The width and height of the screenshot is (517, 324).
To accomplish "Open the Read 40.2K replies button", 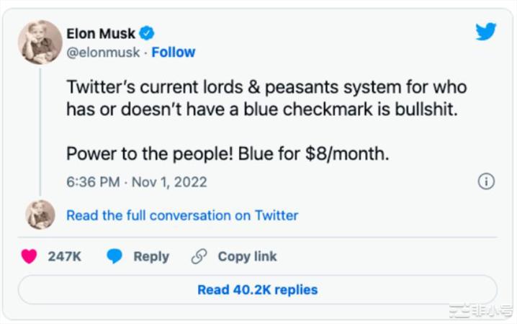I will pos(257,289).
